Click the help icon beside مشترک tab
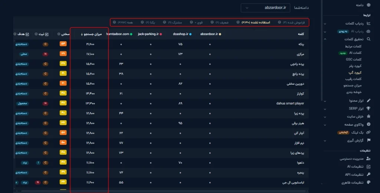The height and width of the screenshot is (193, 380). (x=164, y=22)
